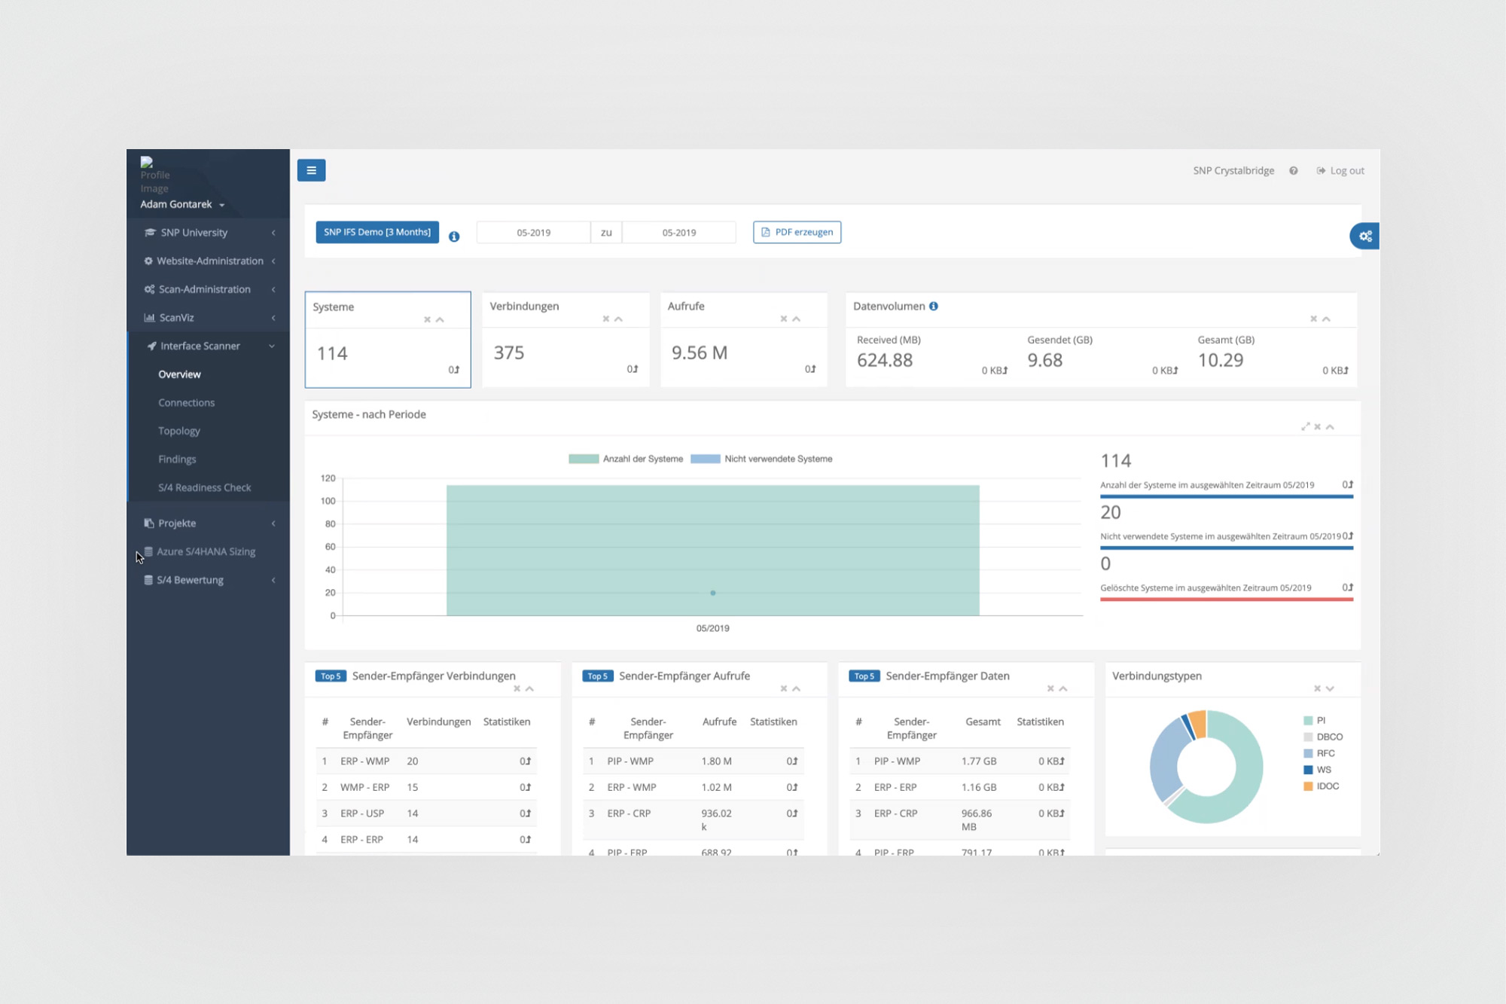The height and width of the screenshot is (1004, 1506).
Task: Open the settings gears side panel
Action: click(x=1364, y=237)
